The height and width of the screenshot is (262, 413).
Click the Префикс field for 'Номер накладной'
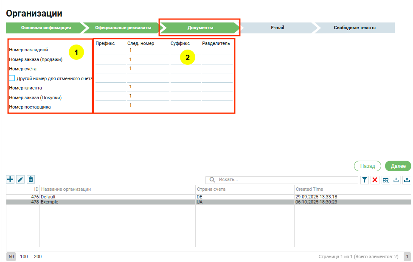pos(110,50)
